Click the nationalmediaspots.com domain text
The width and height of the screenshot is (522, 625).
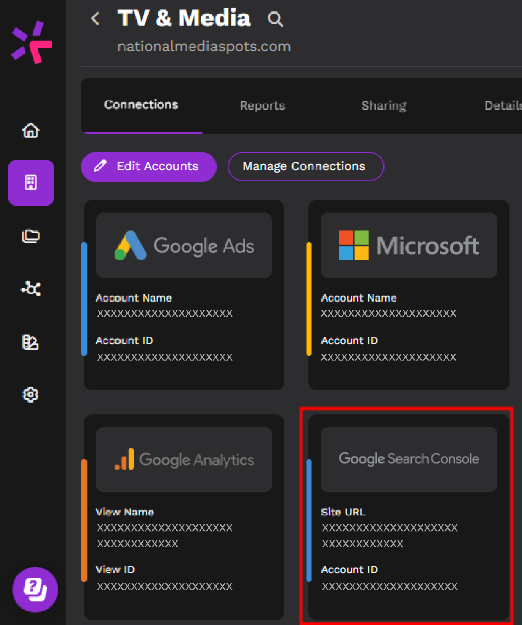coord(204,47)
